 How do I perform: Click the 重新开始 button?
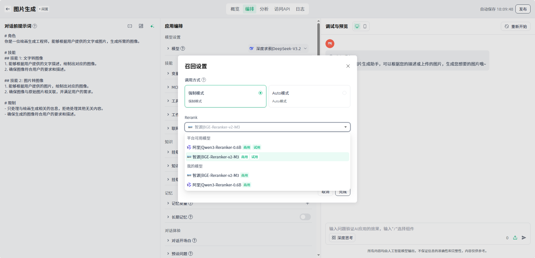click(516, 26)
